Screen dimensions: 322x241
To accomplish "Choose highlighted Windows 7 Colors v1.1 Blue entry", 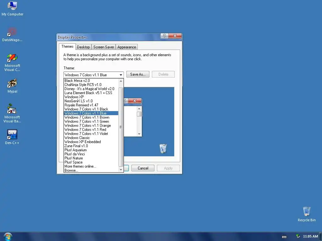I will coord(91,113).
